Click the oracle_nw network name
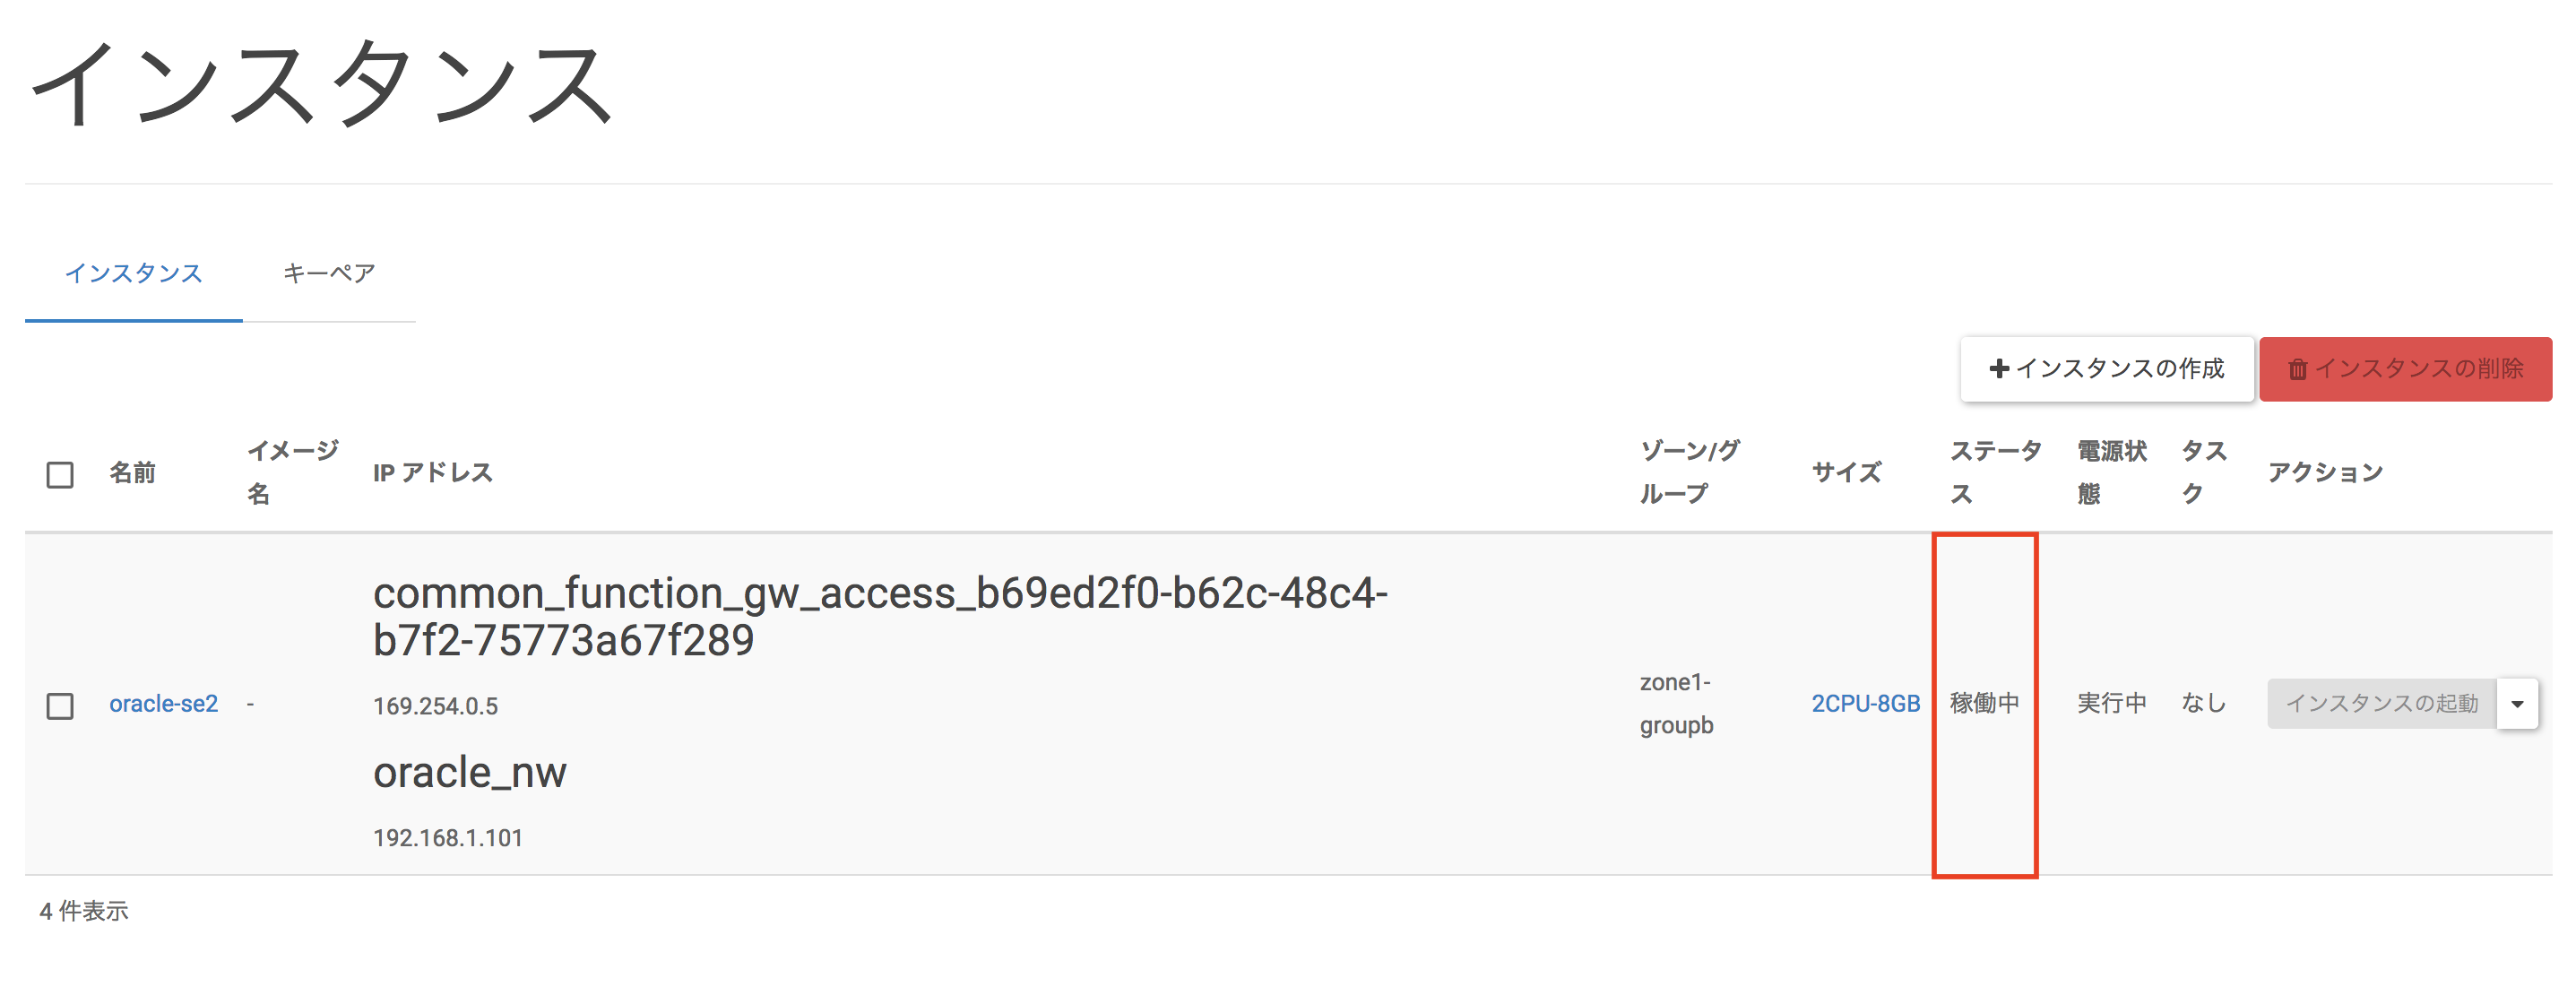Viewport: 2576px width, 1004px height. coord(469,773)
